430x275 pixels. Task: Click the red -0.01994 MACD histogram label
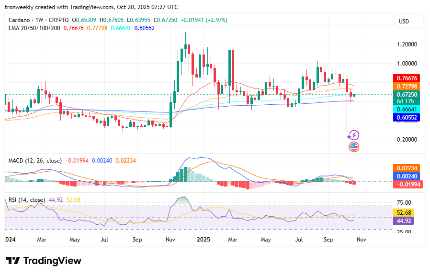tap(406, 185)
